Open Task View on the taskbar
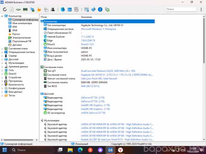Screen dimensions: 206x154 [60, 150]
